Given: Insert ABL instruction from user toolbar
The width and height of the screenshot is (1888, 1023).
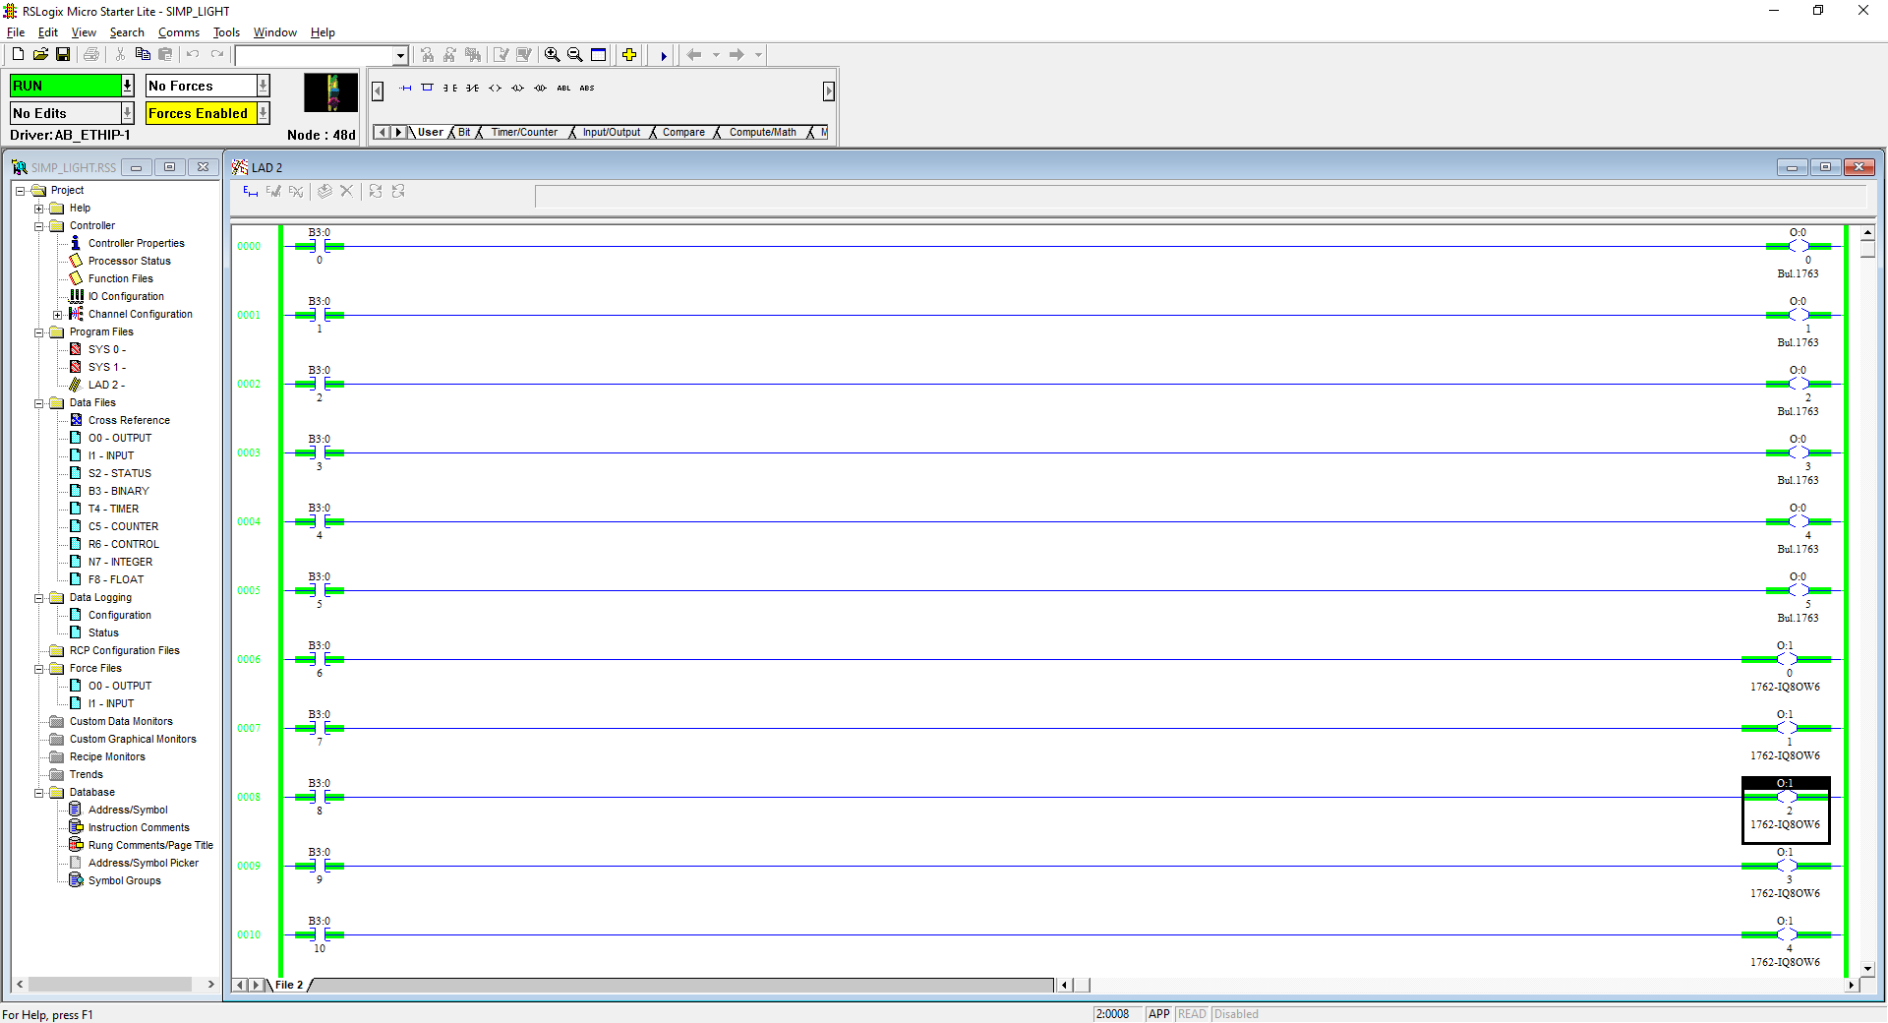Looking at the screenshot, I should (x=563, y=89).
